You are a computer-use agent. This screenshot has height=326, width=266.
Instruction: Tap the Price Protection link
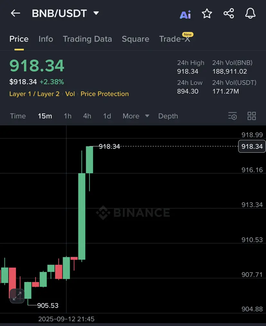[104, 94]
